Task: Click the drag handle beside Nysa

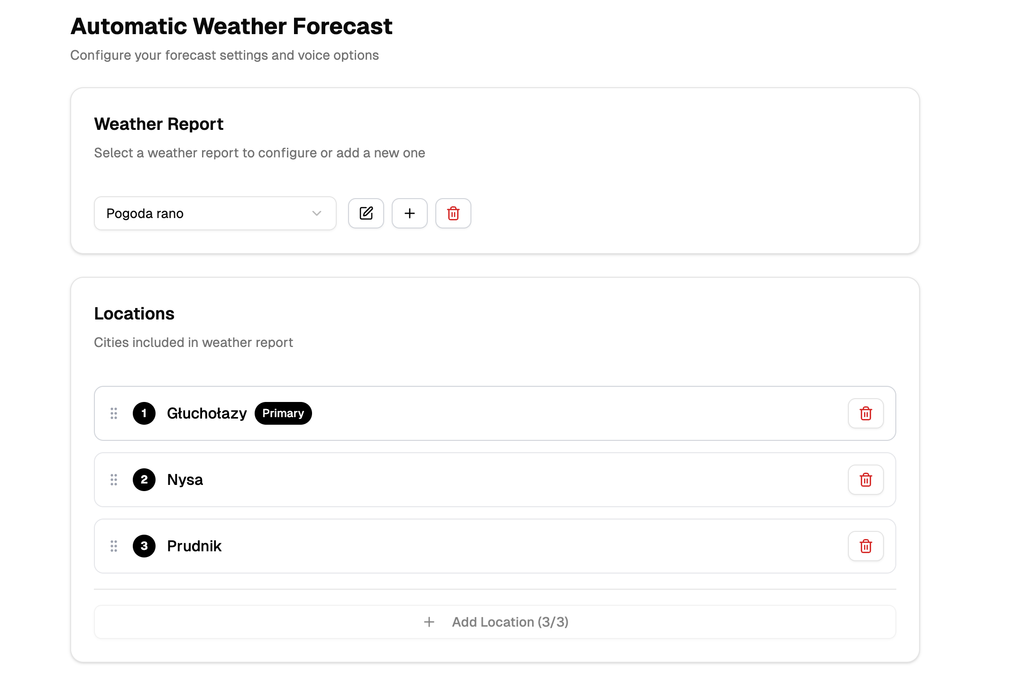Action: [x=113, y=480]
